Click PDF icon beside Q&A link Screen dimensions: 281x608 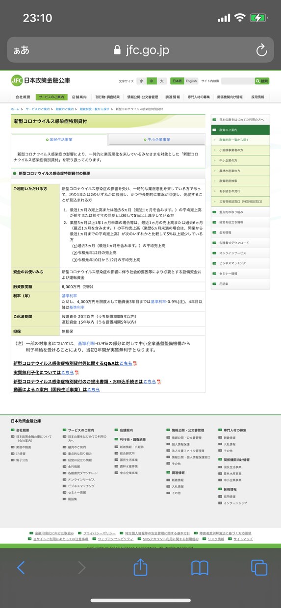[x=135, y=363]
